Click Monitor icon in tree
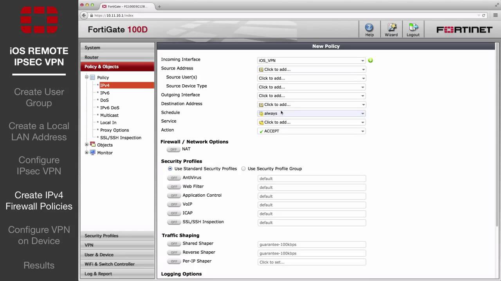 point(93,153)
